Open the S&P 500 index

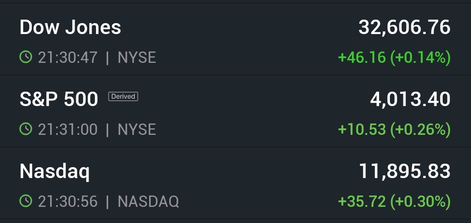tap(59, 99)
